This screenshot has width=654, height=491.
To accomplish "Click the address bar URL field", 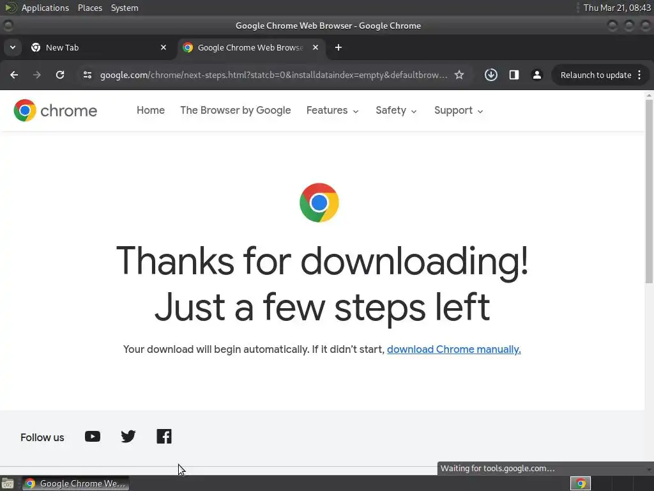I will click(x=273, y=75).
